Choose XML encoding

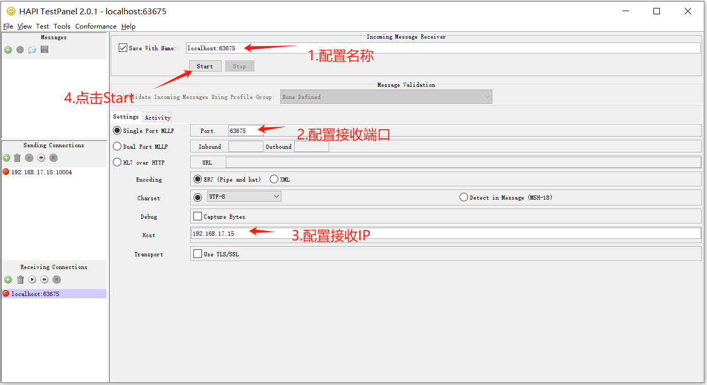274,179
